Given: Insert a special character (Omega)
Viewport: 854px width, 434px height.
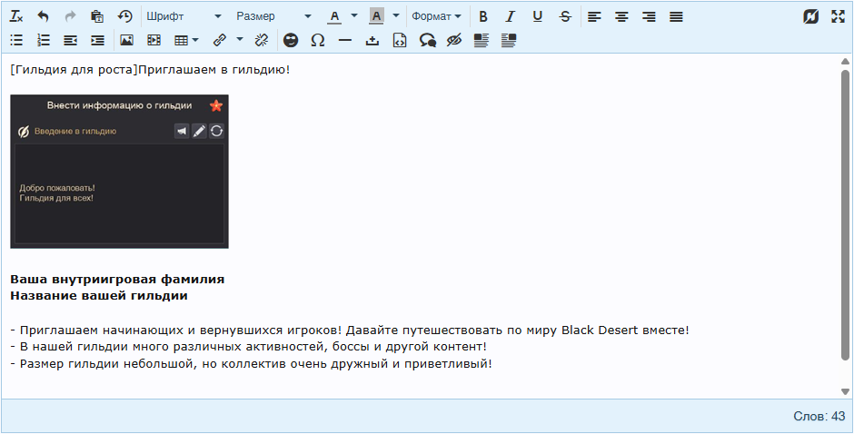Looking at the screenshot, I should point(318,40).
